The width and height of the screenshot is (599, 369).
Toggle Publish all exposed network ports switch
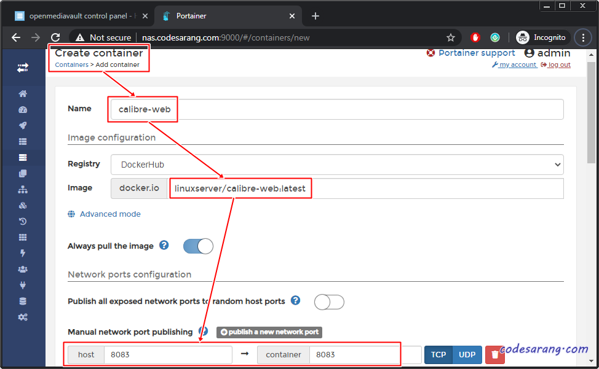329,302
